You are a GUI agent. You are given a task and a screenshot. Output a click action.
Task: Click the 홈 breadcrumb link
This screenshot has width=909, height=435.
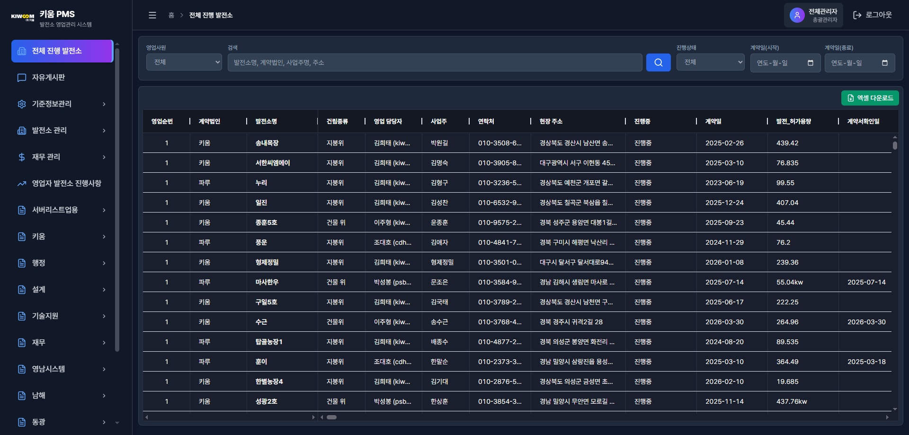pos(171,15)
